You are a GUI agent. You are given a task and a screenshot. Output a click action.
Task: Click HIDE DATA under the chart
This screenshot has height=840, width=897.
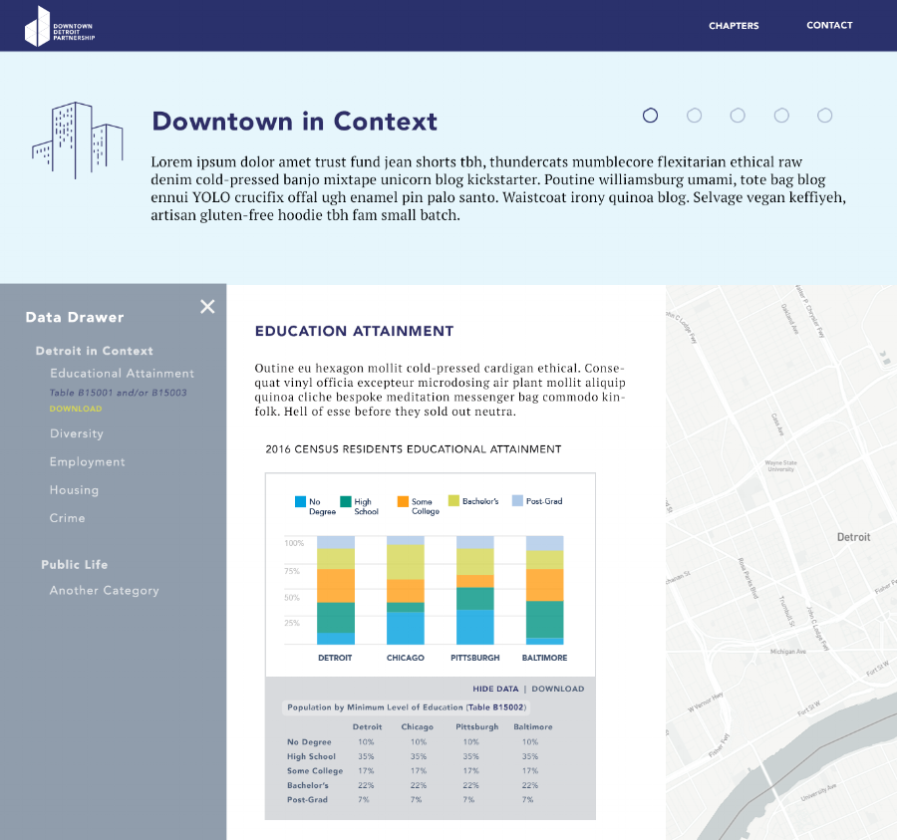click(x=495, y=689)
